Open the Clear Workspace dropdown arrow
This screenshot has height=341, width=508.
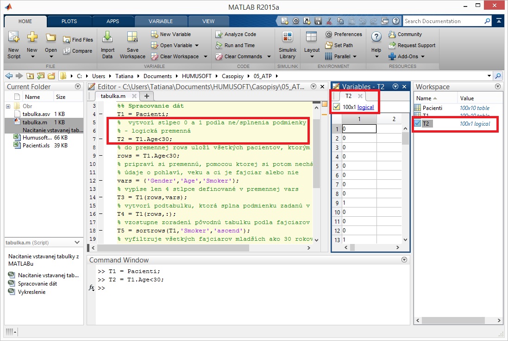pos(206,56)
